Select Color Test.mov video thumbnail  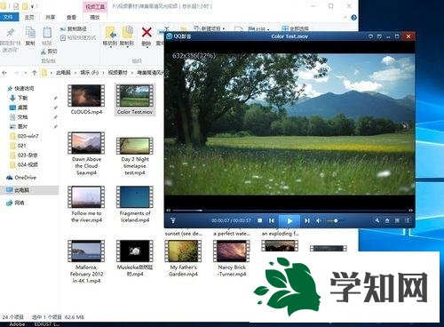[135, 96]
